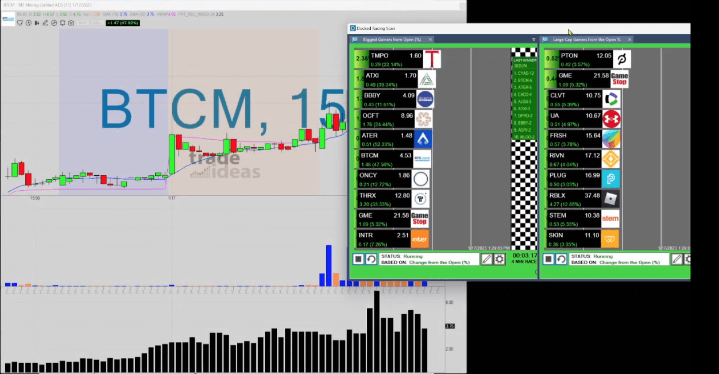Select the RIVN racer row

(582, 159)
